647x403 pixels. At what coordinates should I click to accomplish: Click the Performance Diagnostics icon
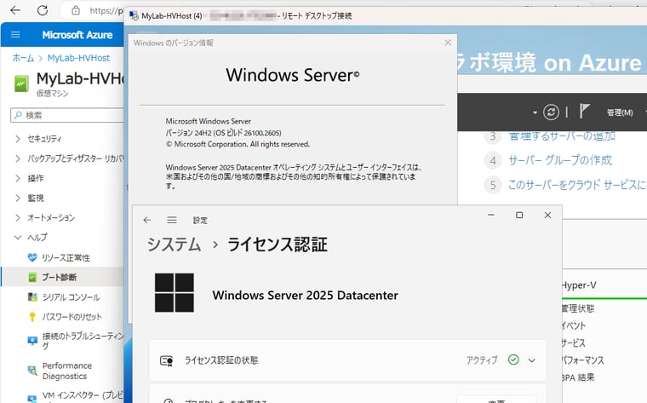(32, 371)
